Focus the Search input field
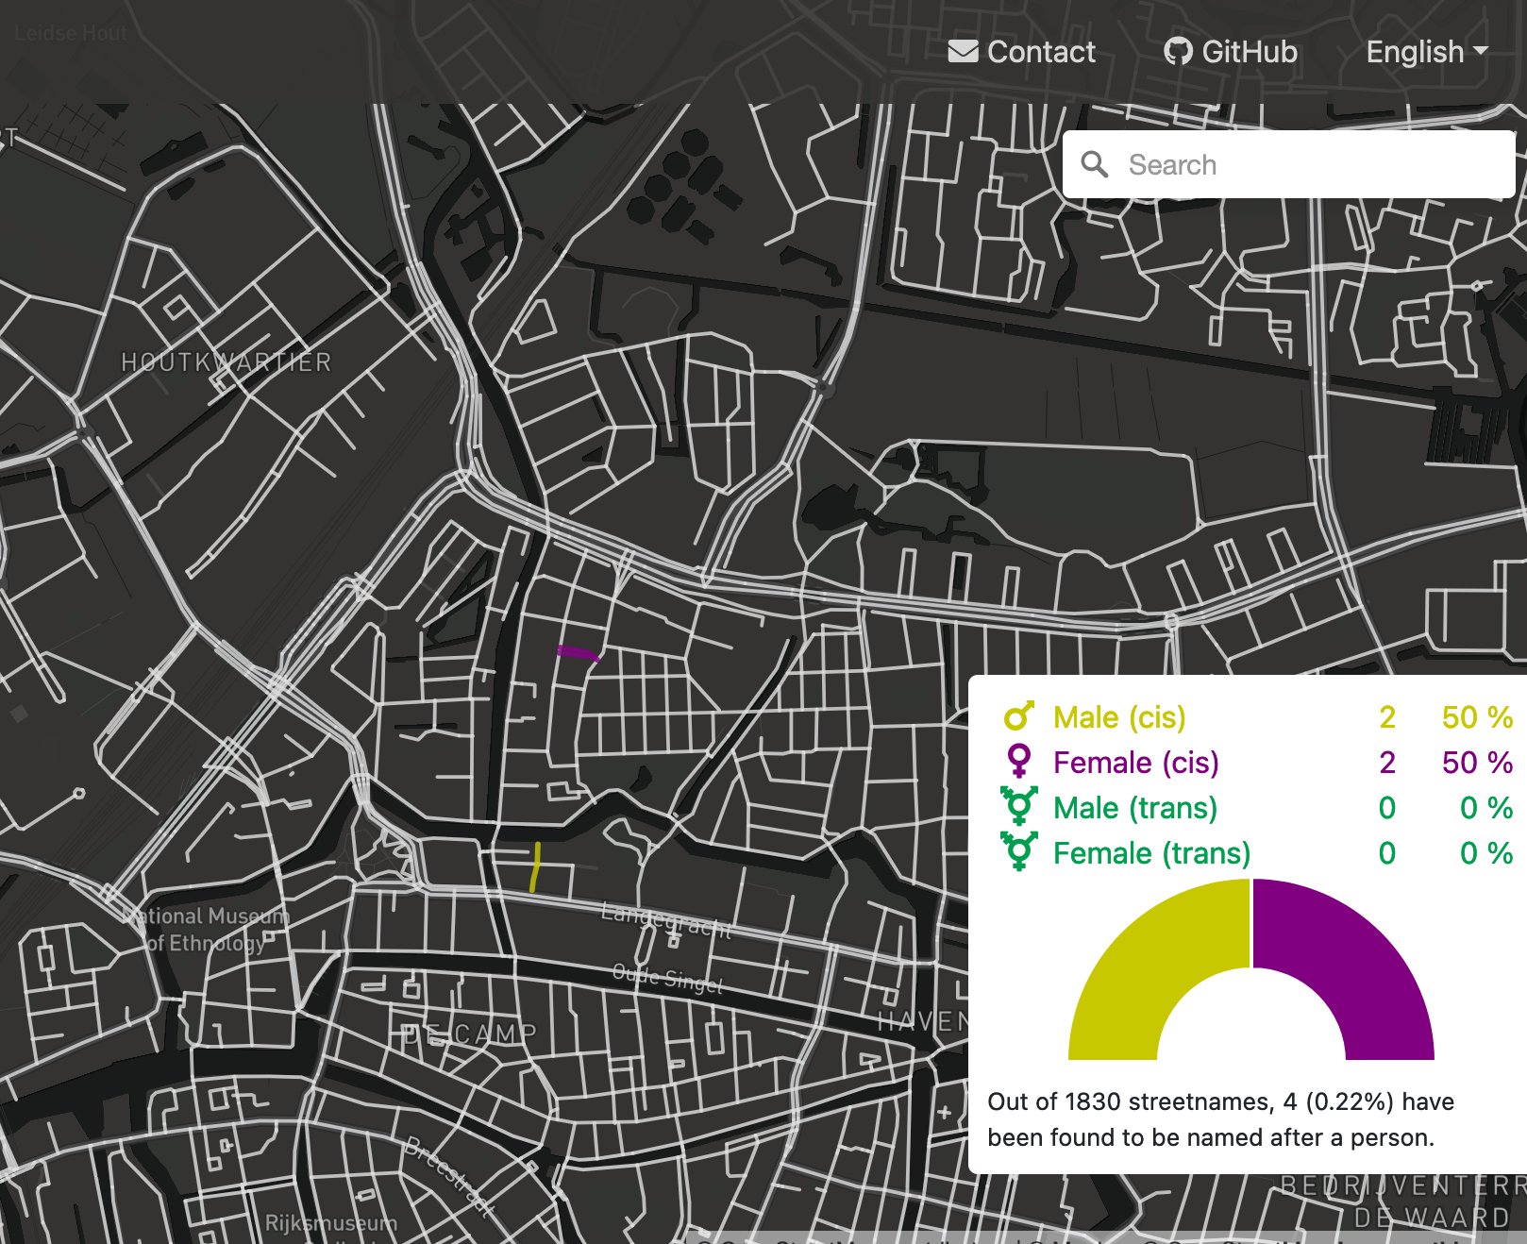This screenshot has height=1244, width=1527. click(1289, 164)
